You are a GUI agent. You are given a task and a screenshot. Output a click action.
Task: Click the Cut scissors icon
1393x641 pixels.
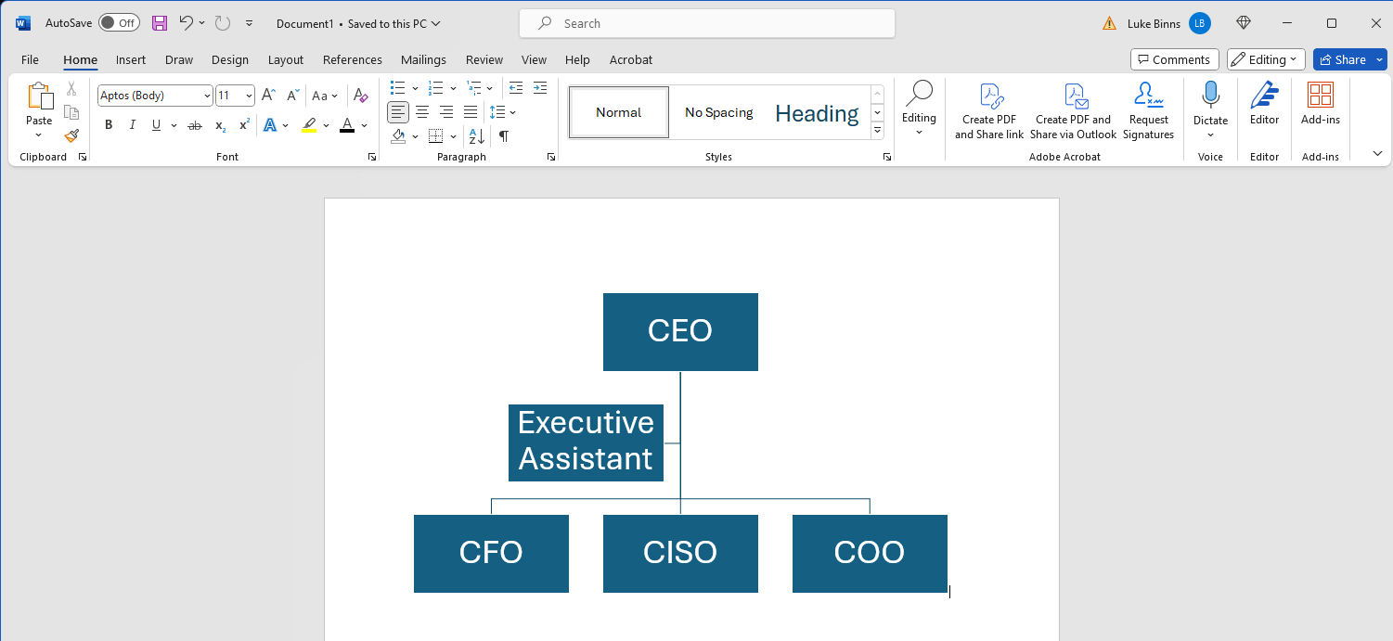[x=71, y=89]
